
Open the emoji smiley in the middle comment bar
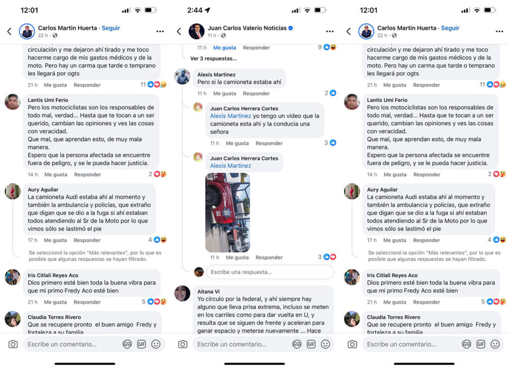[325, 344]
